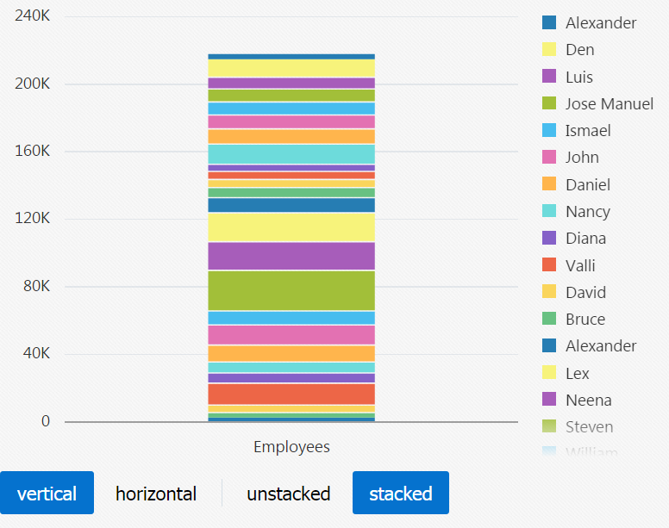Click the large green segment above 80K
This screenshot has height=528, width=669.
tap(291, 290)
